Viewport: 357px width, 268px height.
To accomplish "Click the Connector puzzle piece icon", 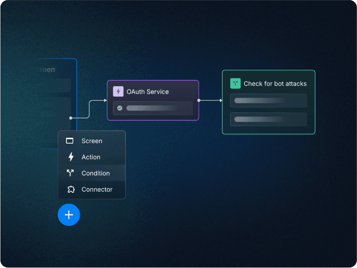I will click(70, 189).
